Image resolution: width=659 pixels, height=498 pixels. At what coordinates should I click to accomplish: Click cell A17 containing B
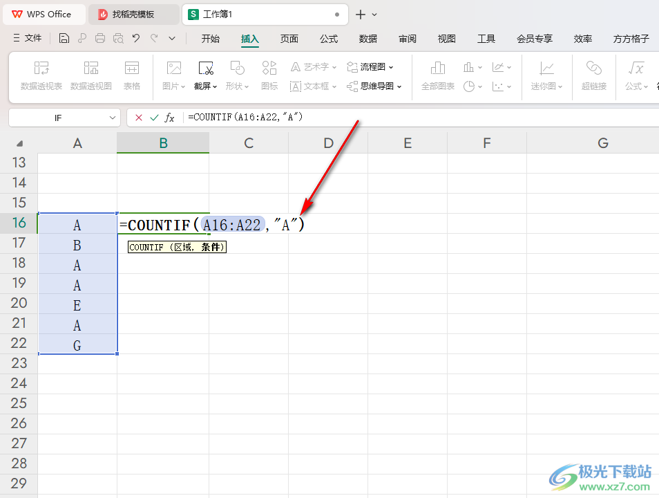pyautogui.click(x=77, y=244)
